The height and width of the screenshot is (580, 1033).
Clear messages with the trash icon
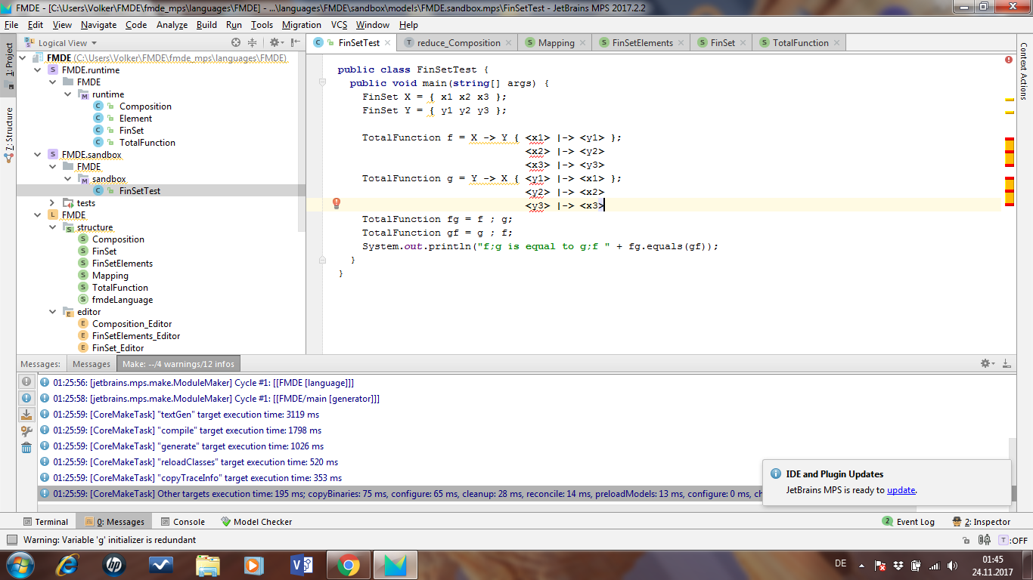(x=26, y=447)
